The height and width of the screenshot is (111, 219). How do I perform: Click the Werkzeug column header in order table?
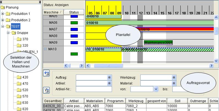(x=135, y=101)
